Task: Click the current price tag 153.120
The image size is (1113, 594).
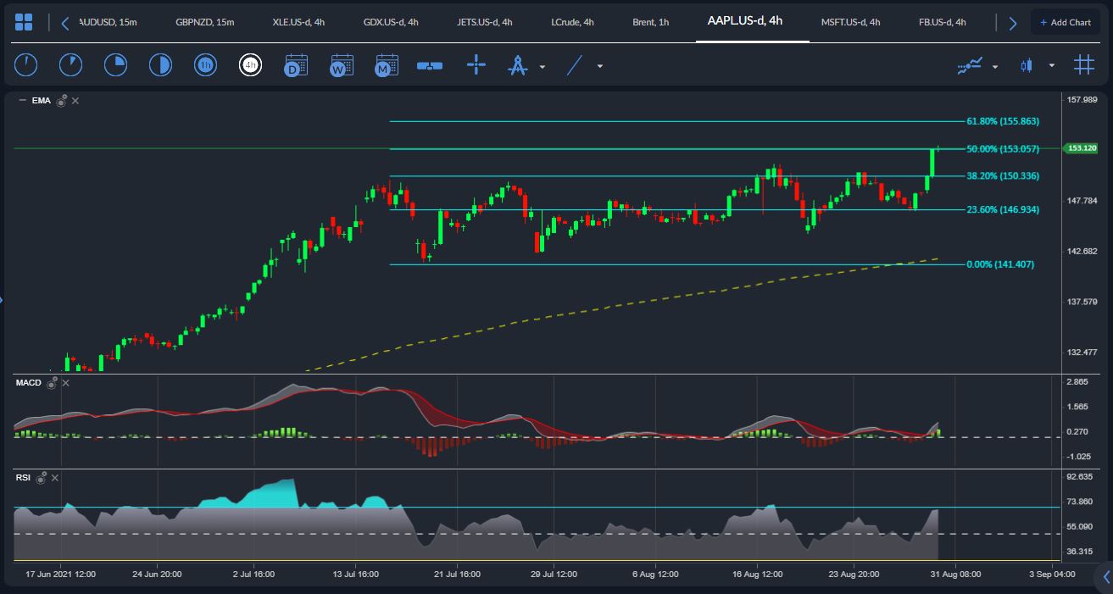Action: pos(1081,148)
